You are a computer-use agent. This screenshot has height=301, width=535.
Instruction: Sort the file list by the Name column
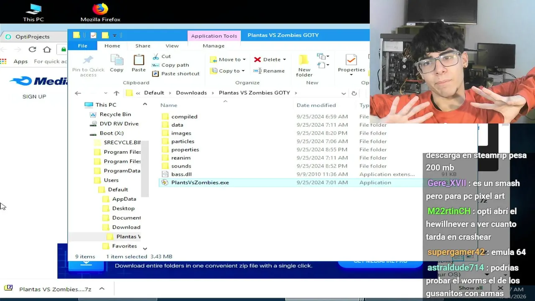169,105
